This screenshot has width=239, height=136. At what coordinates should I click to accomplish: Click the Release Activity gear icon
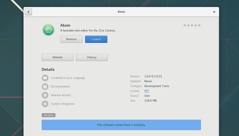pyautogui.click(x=45, y=95)
